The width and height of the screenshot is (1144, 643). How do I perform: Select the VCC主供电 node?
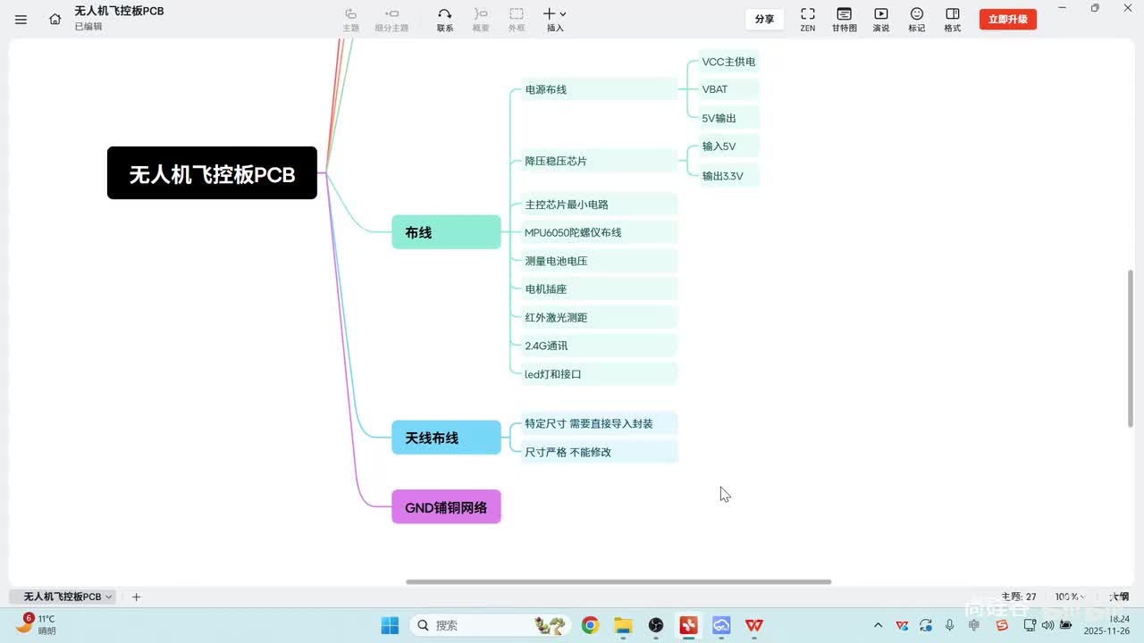[728, 62]
